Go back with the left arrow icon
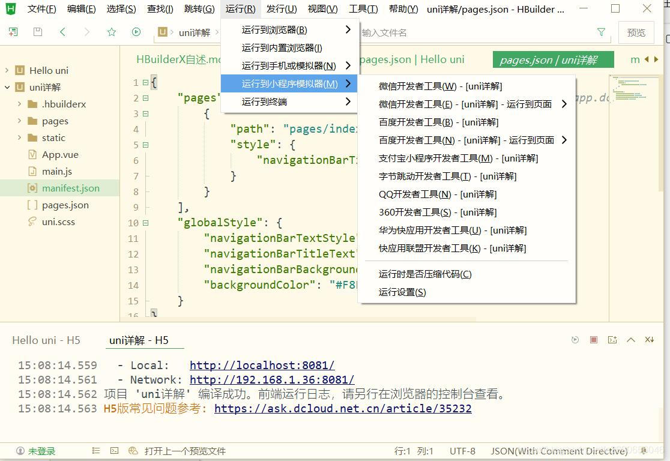The image size is (670, 461). [62, 32]
